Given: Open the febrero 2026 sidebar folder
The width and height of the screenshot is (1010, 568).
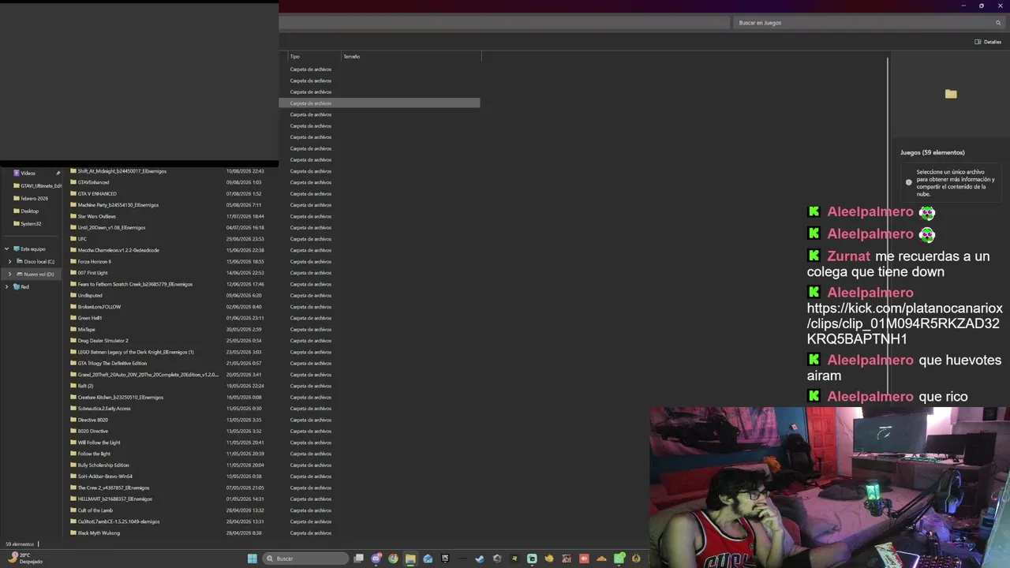Looking at the screenshot, I should tap(34, 198).
